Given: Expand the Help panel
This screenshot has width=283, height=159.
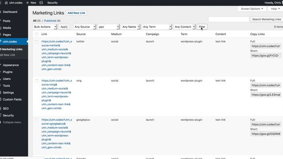Looking at the screenshot, I should (x=275, y=9).
